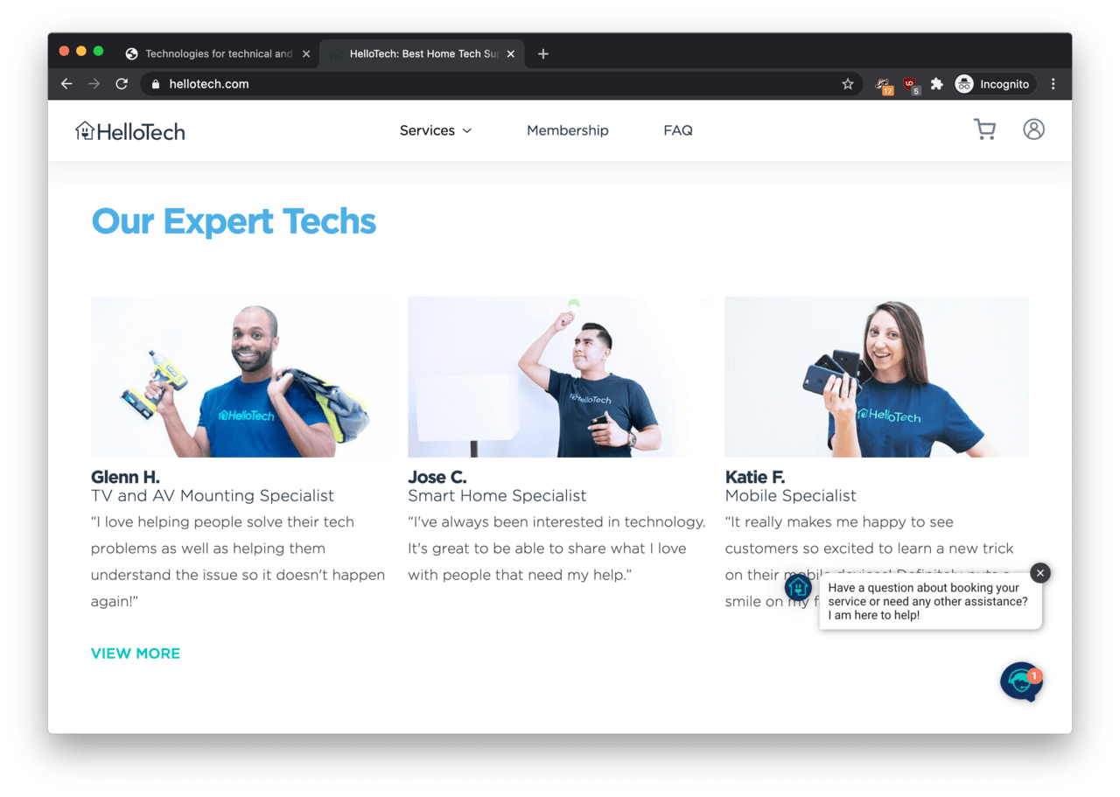Close the Technologies for technical tab

click(306, 53)
